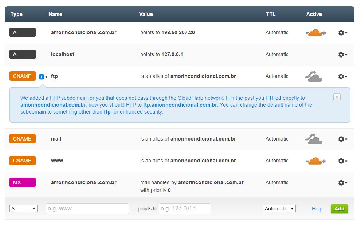357x225 pixels.
Task: Click the Automatic TTL of the mail row
Action: [277, 139]
